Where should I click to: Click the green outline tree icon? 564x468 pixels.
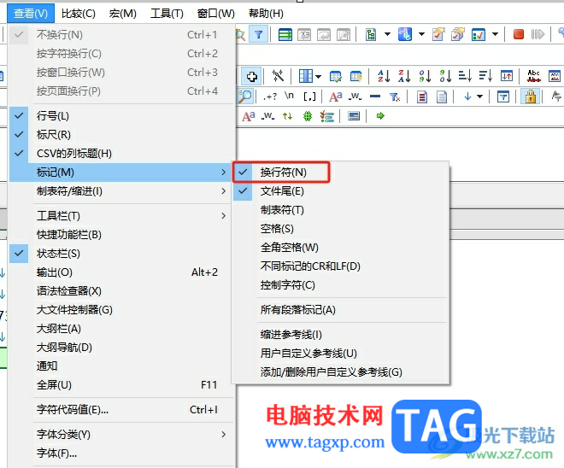coord(371,35)
